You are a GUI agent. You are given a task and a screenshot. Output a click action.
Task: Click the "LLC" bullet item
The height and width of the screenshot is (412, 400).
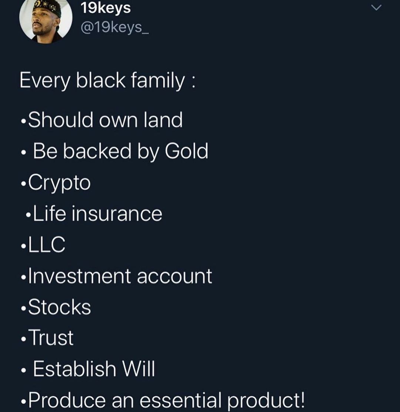pos(47,244)
